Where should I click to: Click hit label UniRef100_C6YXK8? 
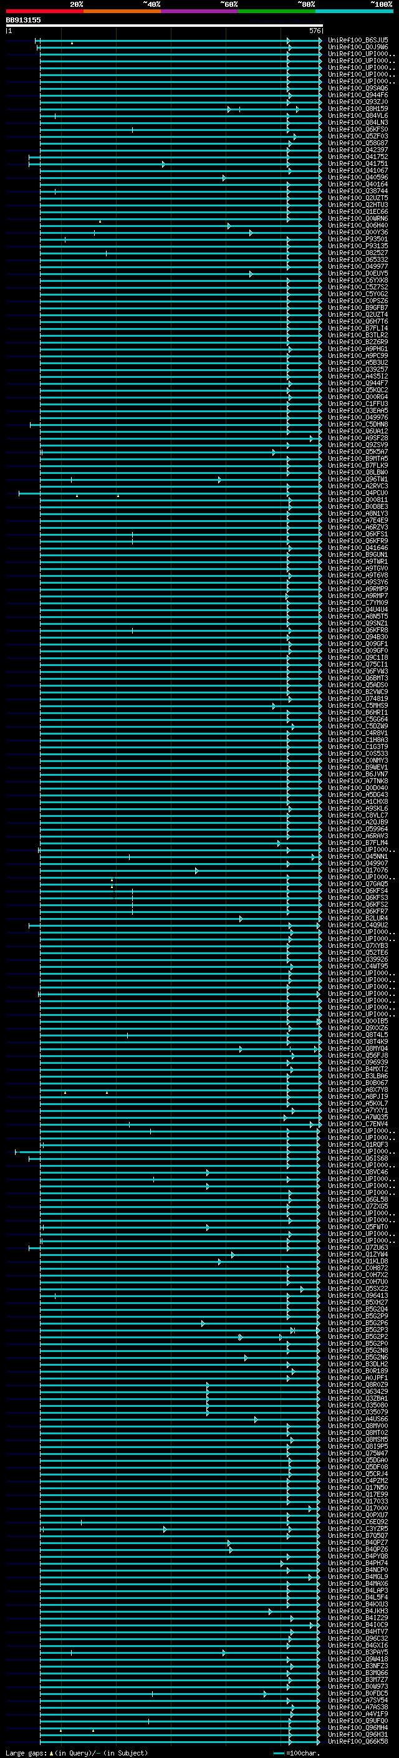(358, 281)
